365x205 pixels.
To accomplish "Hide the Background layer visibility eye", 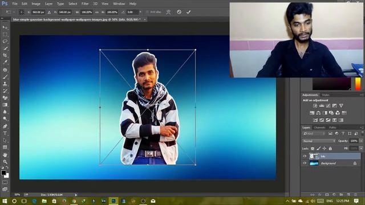I will [305, 163].
